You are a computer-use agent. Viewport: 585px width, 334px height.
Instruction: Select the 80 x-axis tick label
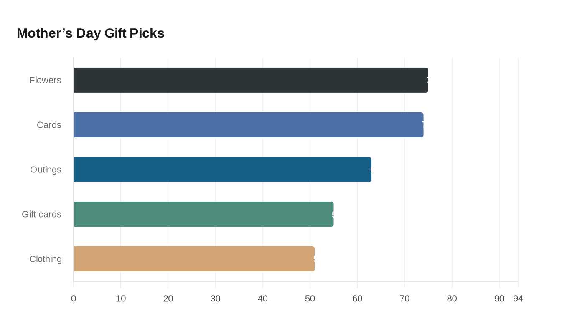click(452, 299)
